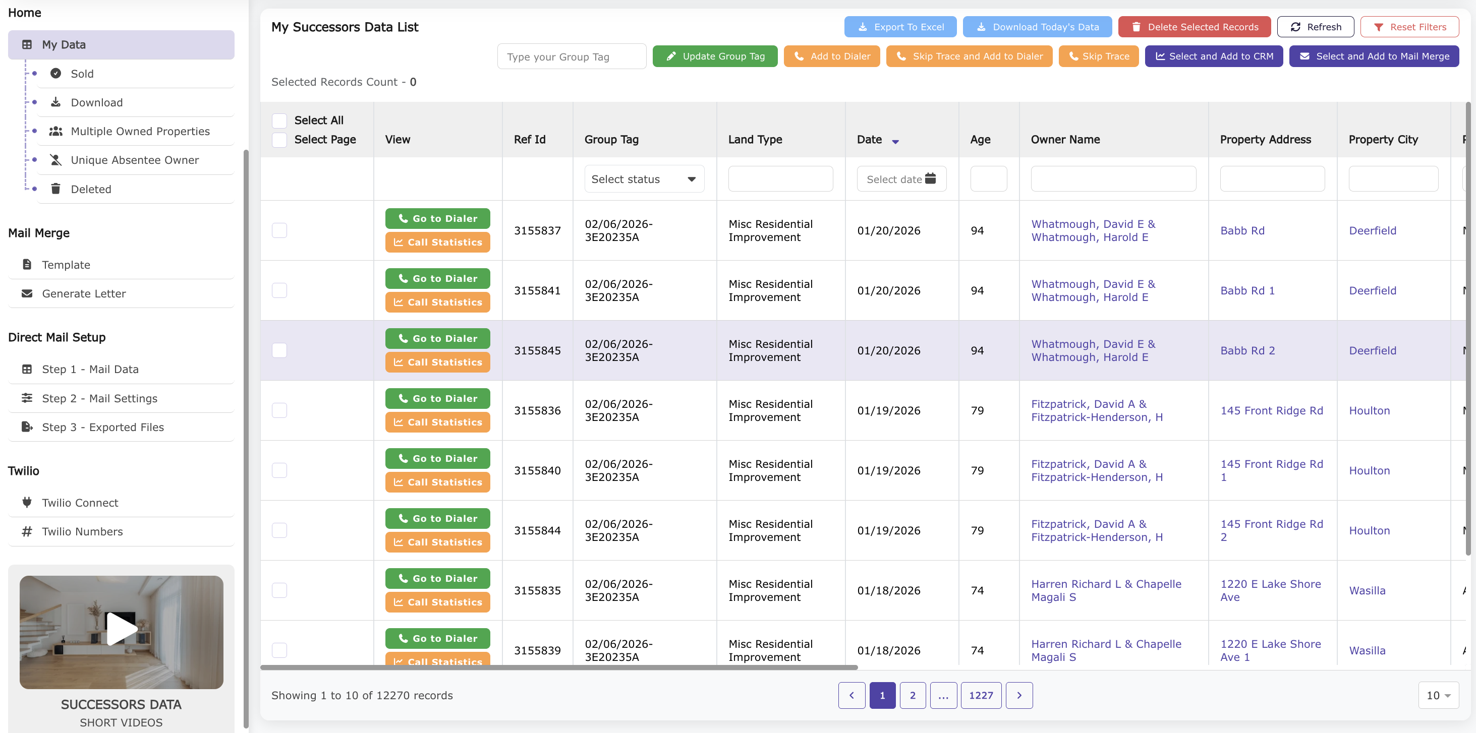Image resolution: width=1476 pixels, height=733 pixels.
Task: Click the Download icon in the sidebar
Action: [56, 102]
